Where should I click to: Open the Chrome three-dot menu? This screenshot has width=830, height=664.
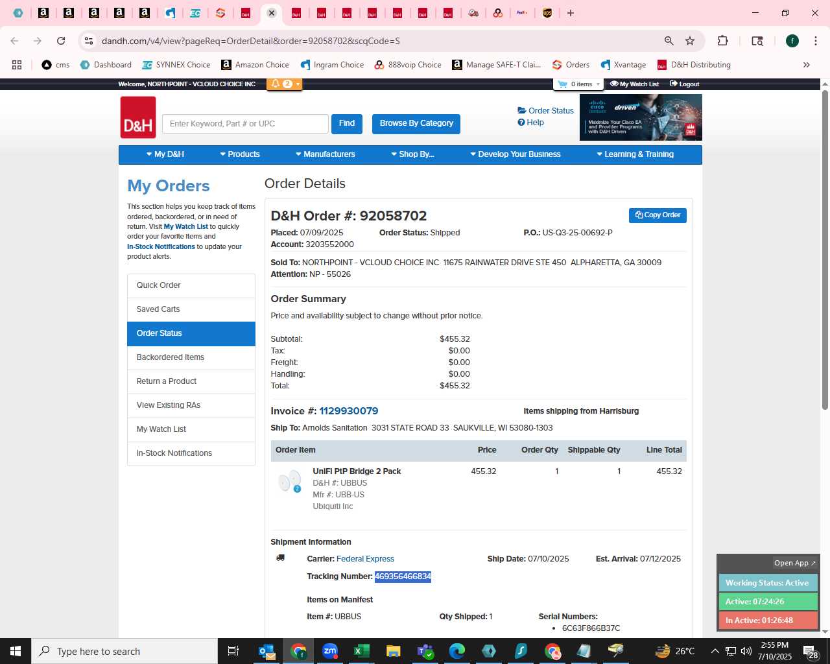click(x=815, y=41)
